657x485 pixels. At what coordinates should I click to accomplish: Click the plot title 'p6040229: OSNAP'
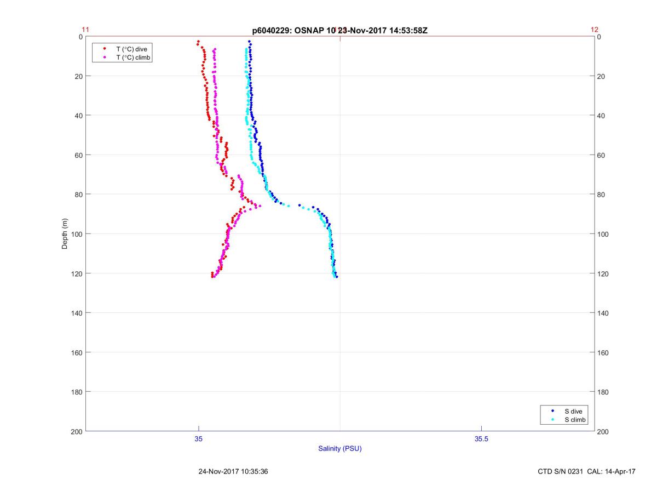[x=287, y=30]
